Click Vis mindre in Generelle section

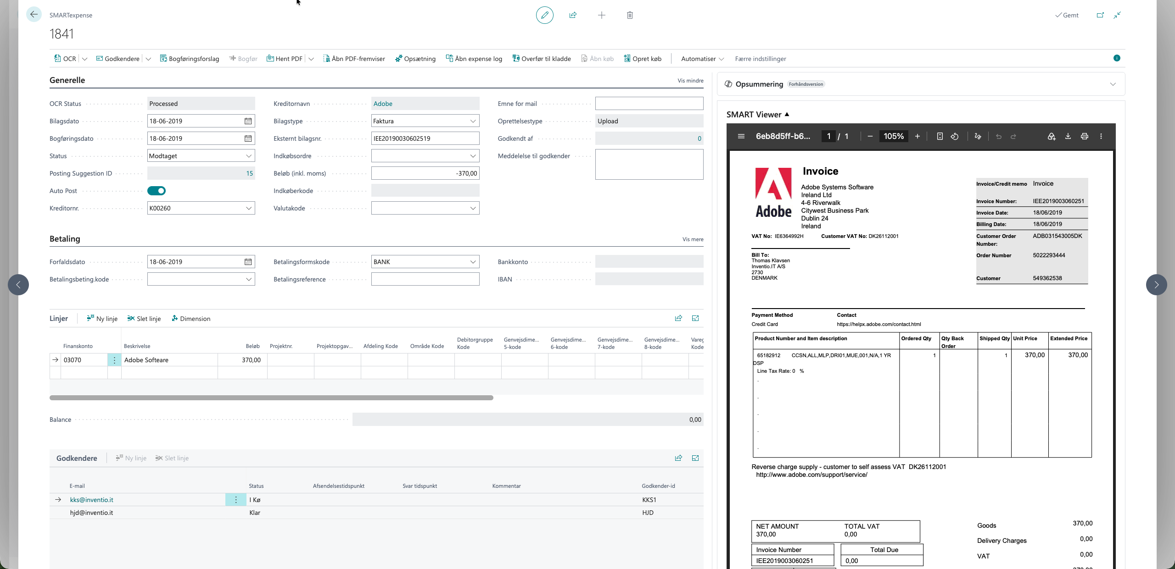(690, 81)
